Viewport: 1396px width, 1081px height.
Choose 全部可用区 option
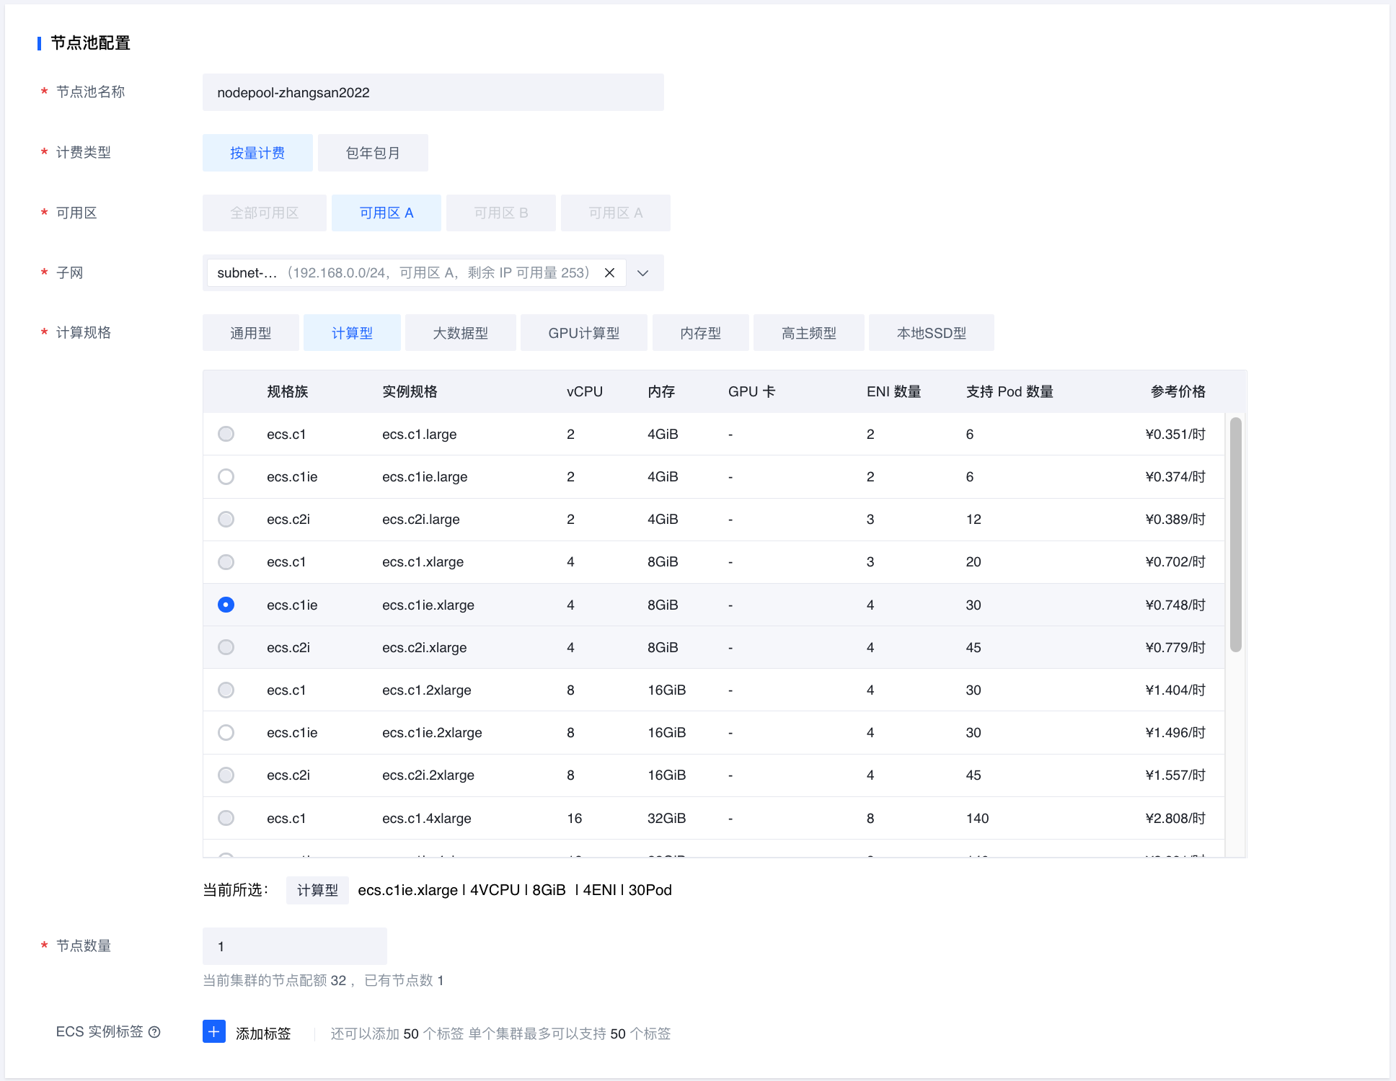264,213
